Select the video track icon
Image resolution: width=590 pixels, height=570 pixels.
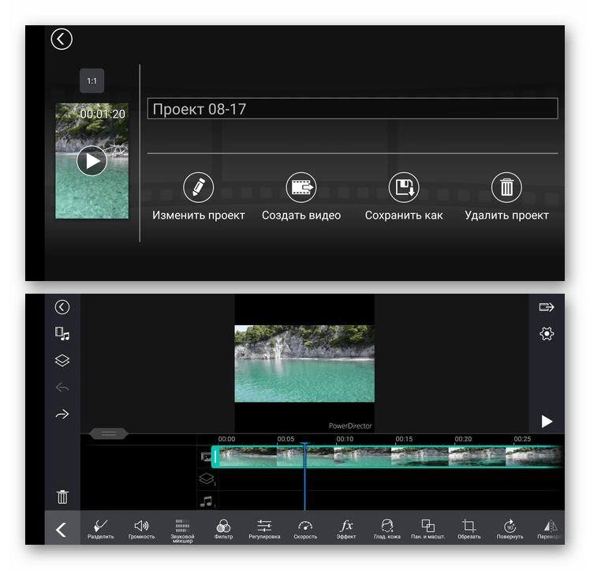[206, 456]
